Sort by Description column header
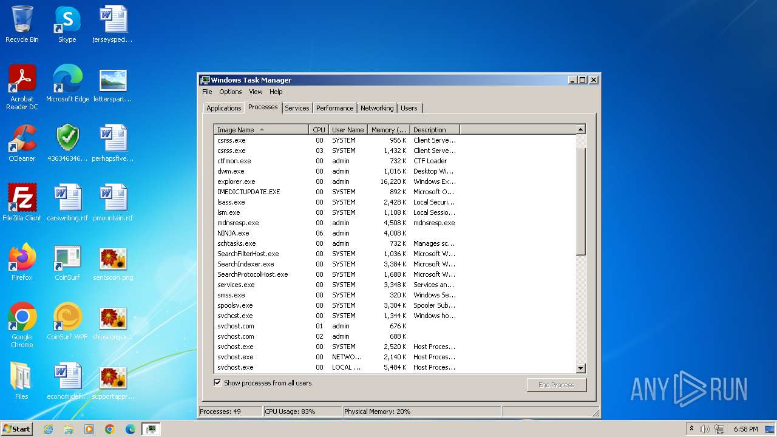Image resolution: width=777 pixels, height=437 pixels. (x=435, y=129)
